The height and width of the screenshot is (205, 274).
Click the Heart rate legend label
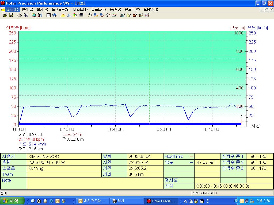174,156
